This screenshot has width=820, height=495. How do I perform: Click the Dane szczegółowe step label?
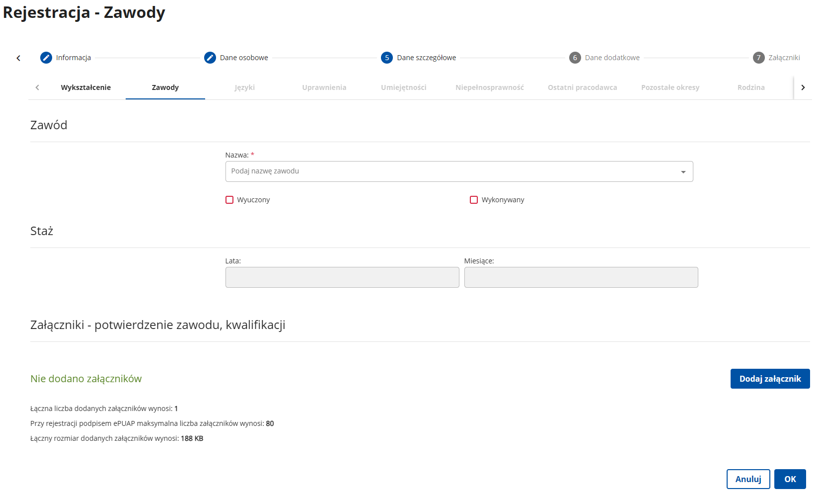point(427,58)
